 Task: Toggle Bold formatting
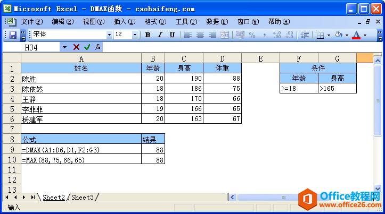coord(148,35)
